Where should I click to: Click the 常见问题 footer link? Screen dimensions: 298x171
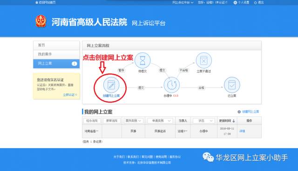[x=147, y=157]
